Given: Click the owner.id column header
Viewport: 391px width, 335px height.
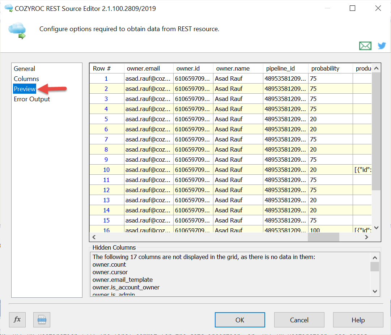Looking at the screenshot, I should click(193, 68).
